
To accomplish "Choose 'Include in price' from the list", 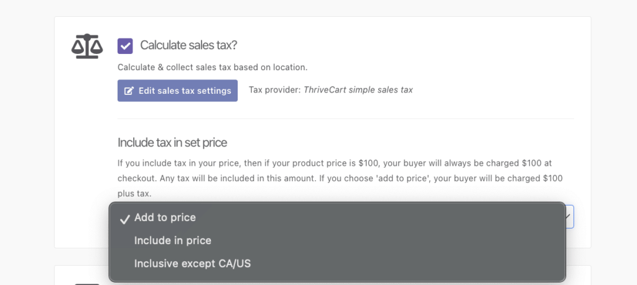I will point(172,240).
